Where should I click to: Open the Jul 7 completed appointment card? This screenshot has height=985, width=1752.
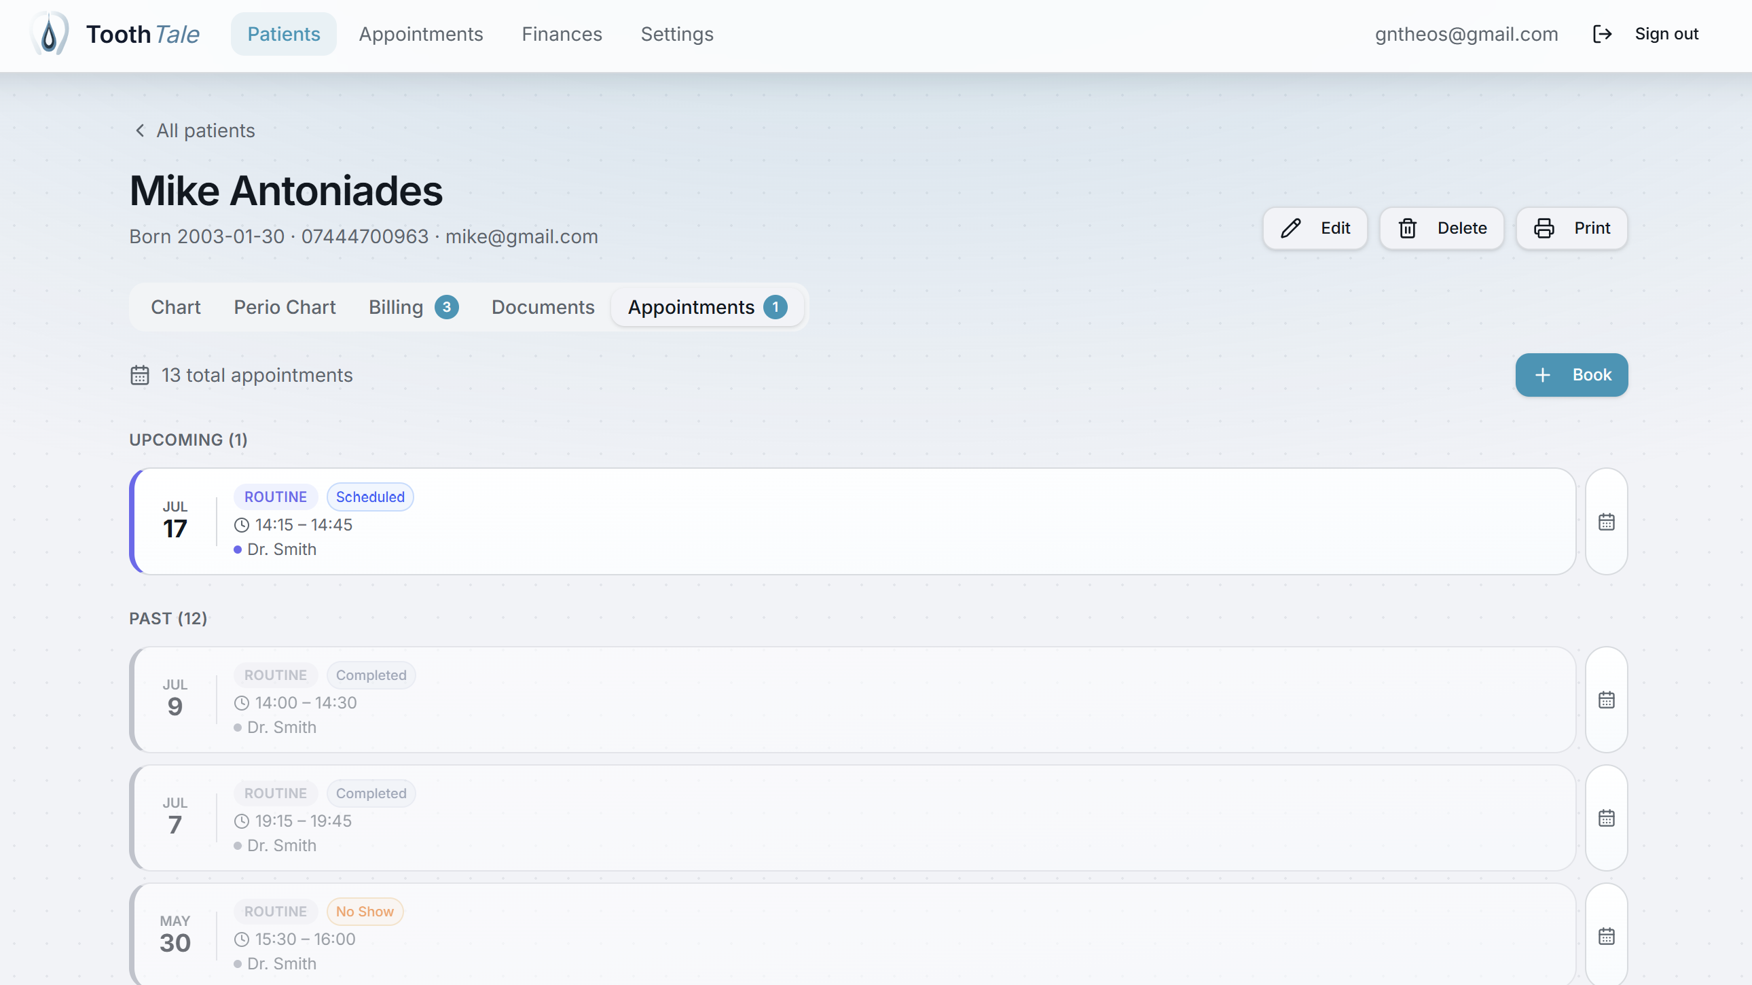[852, 819]
